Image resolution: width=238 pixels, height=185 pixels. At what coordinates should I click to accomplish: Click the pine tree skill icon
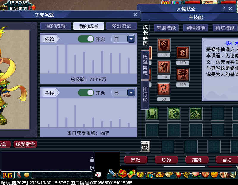183,75
